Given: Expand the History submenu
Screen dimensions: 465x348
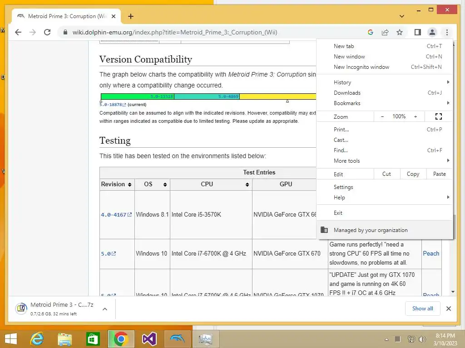Looking at the screenshot, I should pyautogui.click(x=385, y=82).
